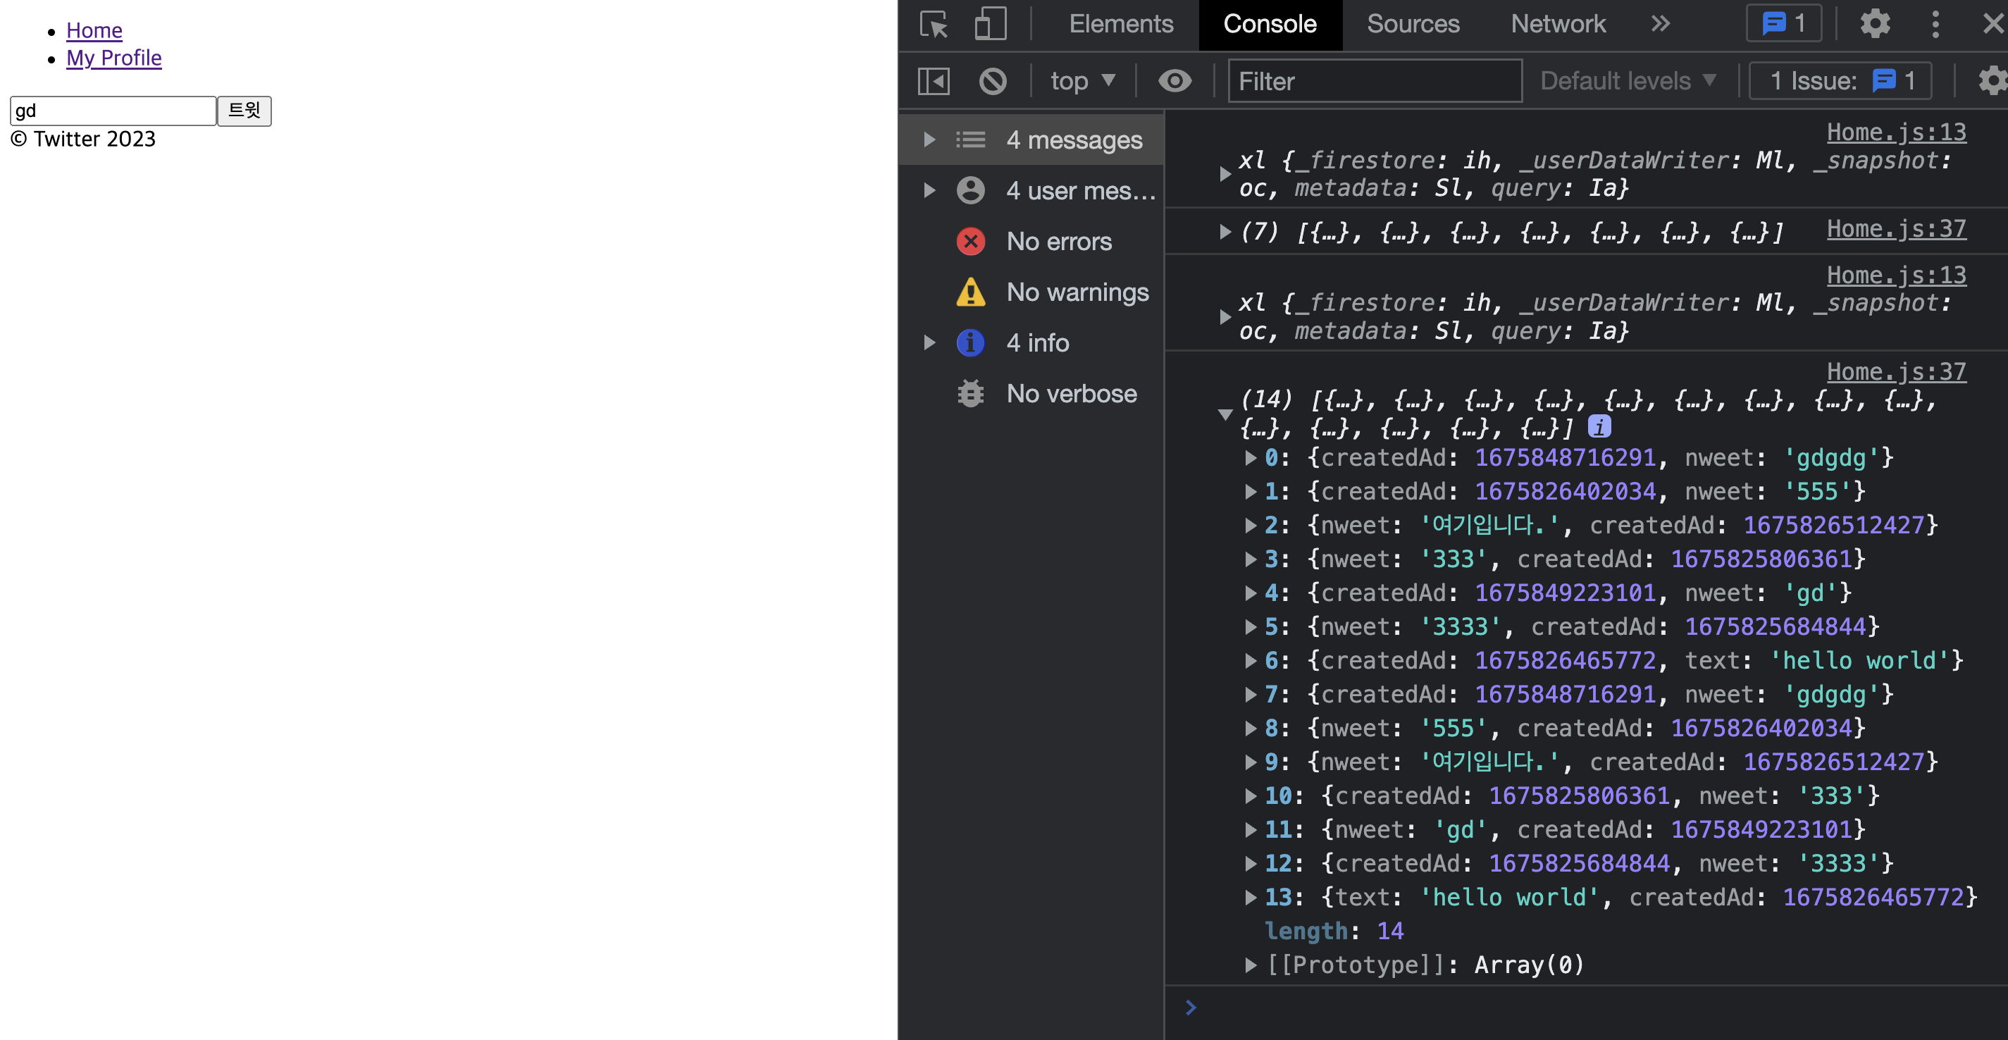Clear console with the ban icon
The height and width of the screenshot is (1040, 2008).
point(992,81)
